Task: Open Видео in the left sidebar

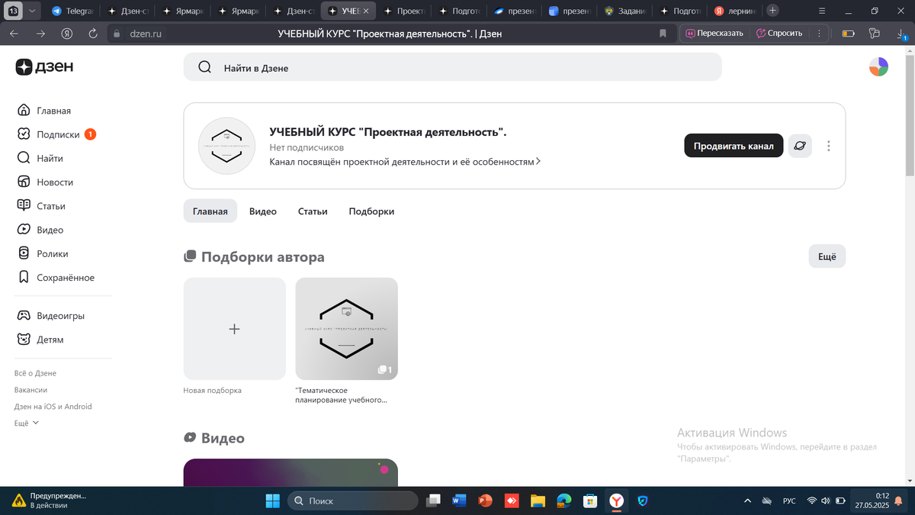Action: [x=40, y=230]
